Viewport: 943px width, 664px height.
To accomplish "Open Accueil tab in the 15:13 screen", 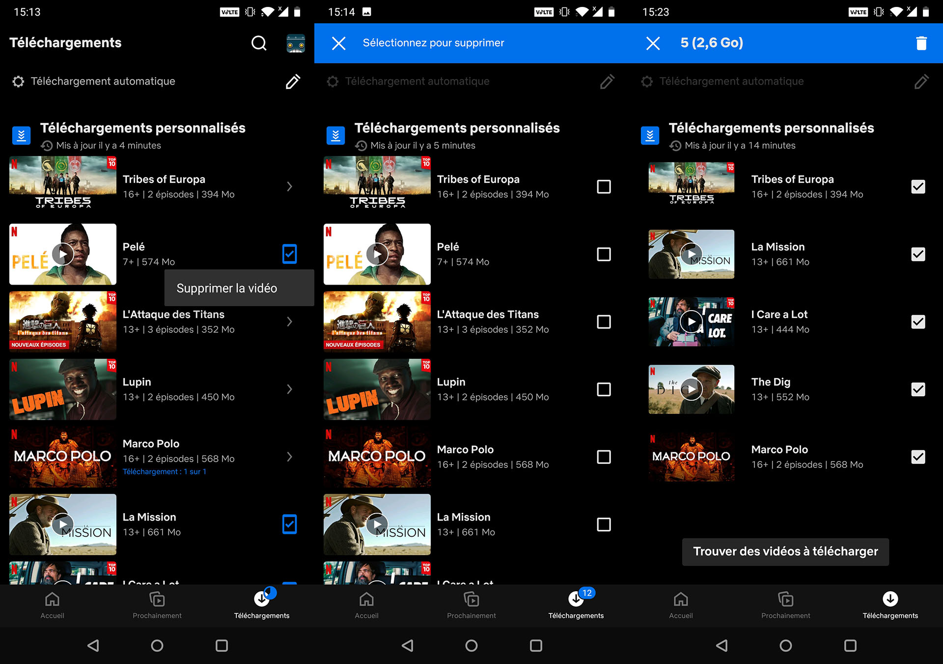I will pos(52,606).
